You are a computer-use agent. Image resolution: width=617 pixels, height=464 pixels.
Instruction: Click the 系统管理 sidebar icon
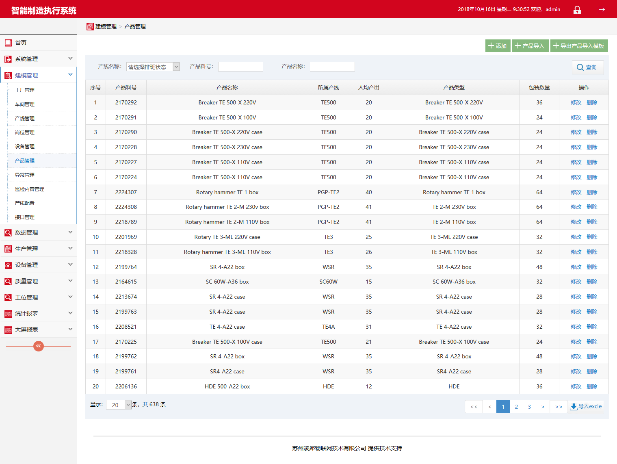tap(8, 59)
